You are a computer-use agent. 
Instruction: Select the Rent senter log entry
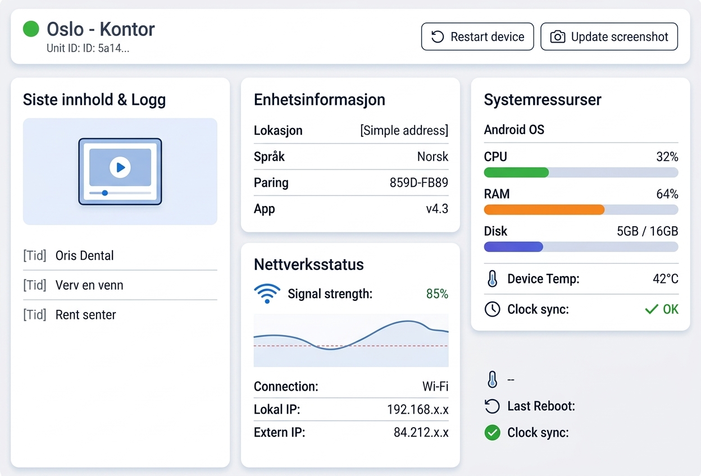tap(120, 315)
